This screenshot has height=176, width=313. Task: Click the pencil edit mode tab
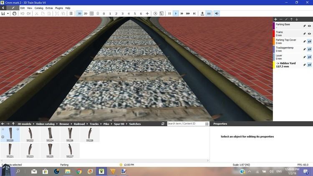click(x=13, y=8)
